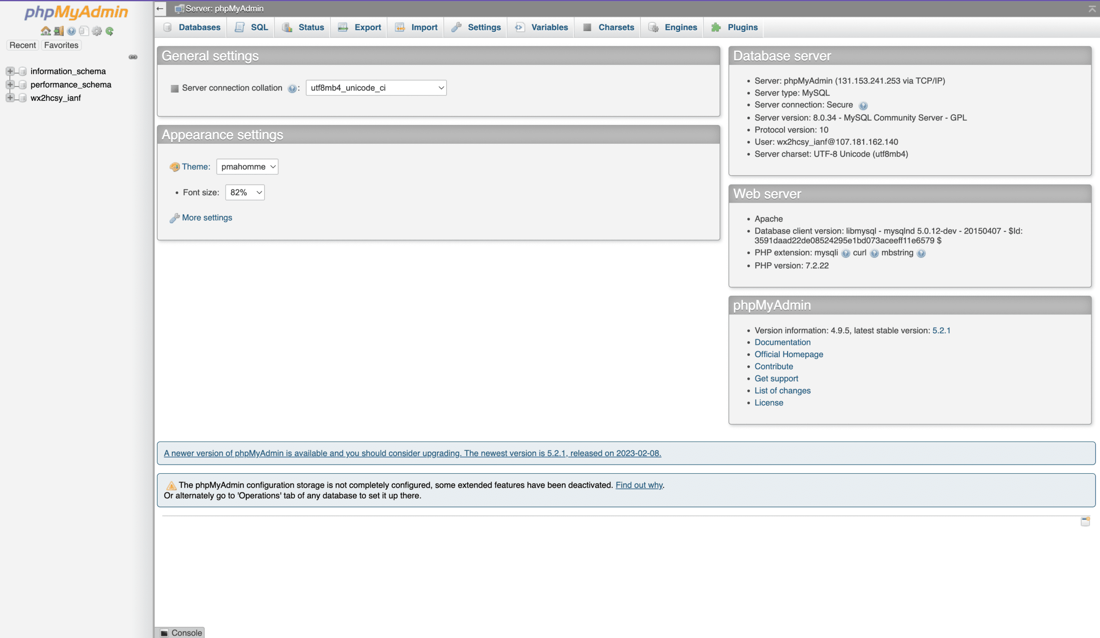Expand the performance_schema tree node

(10, 84)
